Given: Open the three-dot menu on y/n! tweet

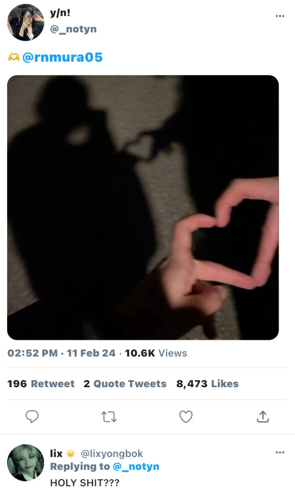Looking at the screenshot, I should 280,16.
